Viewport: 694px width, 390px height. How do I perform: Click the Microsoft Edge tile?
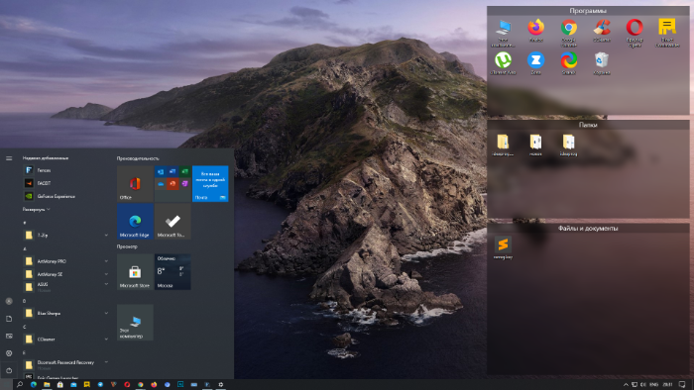(x=135, y=222)
